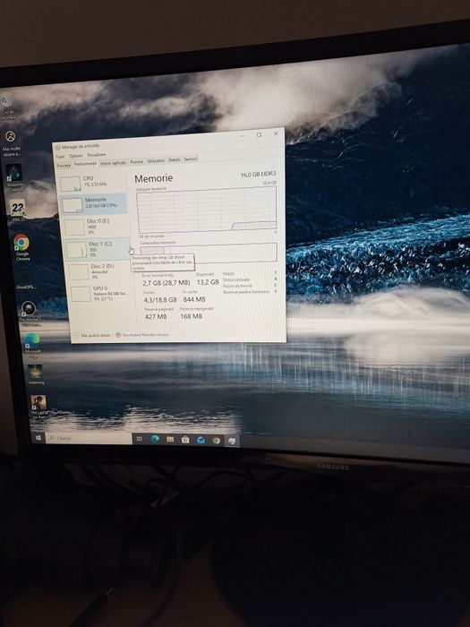
Task: Open Microsoft Edge desktop shortcut
Action: [32, 345]
